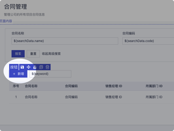
Task: Click the 按钮 component label tag
Action: [14, 67]
